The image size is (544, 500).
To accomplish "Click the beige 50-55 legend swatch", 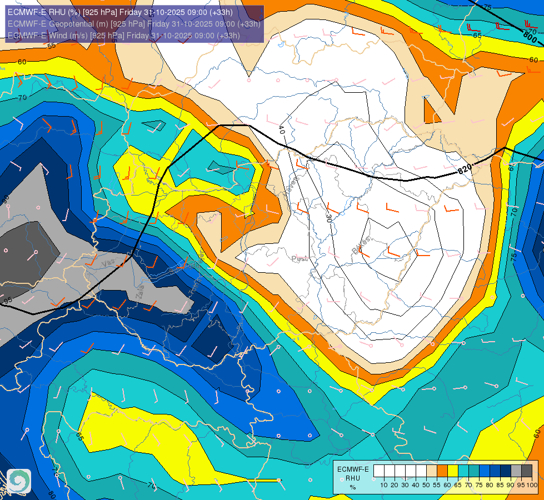I will 432,471.
